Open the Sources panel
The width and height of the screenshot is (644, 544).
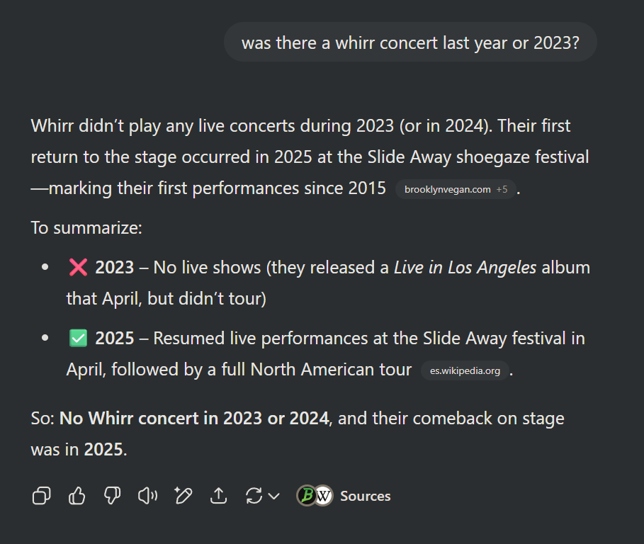pos(344,496)
